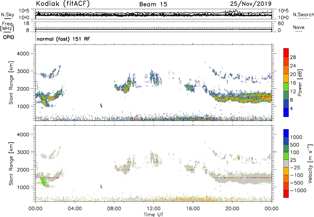Click the "−100" tick on Velocity colorbar
Viewport: 314px width, 217px height.
(297, 175)
